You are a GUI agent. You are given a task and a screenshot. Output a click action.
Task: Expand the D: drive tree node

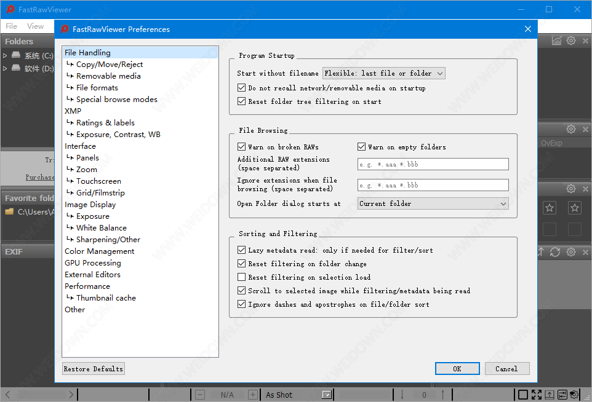(x=5, y=69)
